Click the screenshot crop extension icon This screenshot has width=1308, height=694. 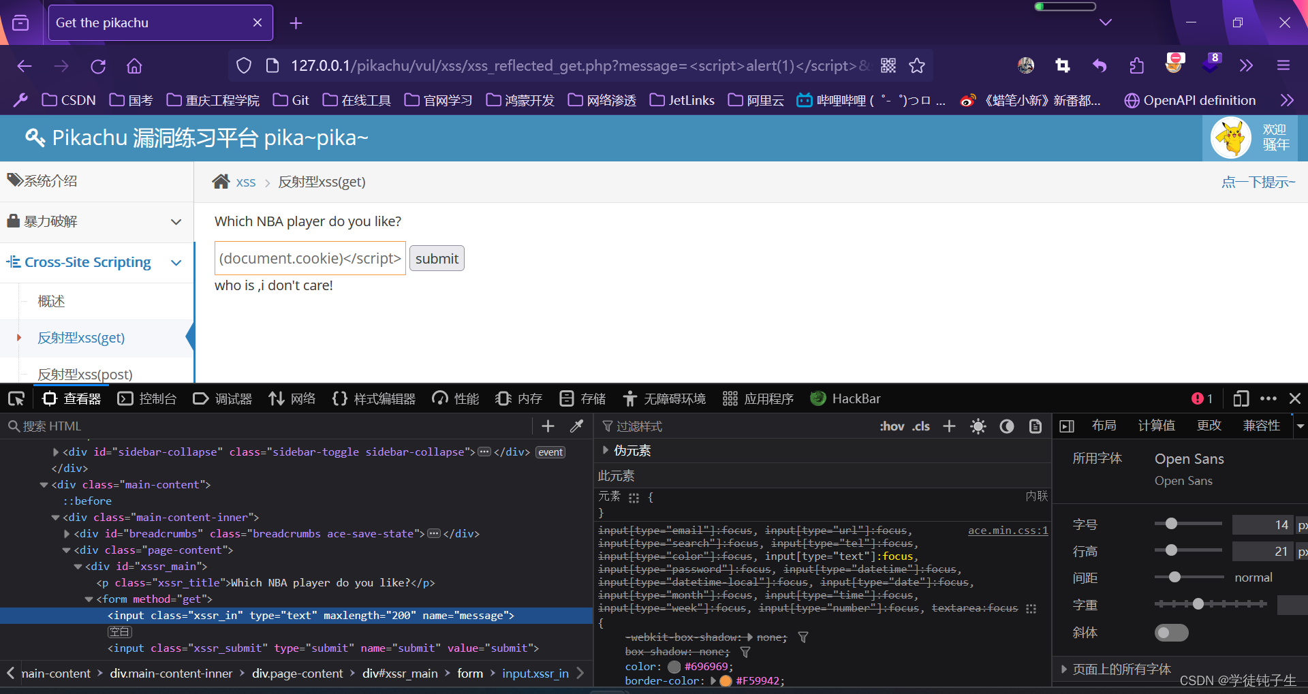(1062, 65)
